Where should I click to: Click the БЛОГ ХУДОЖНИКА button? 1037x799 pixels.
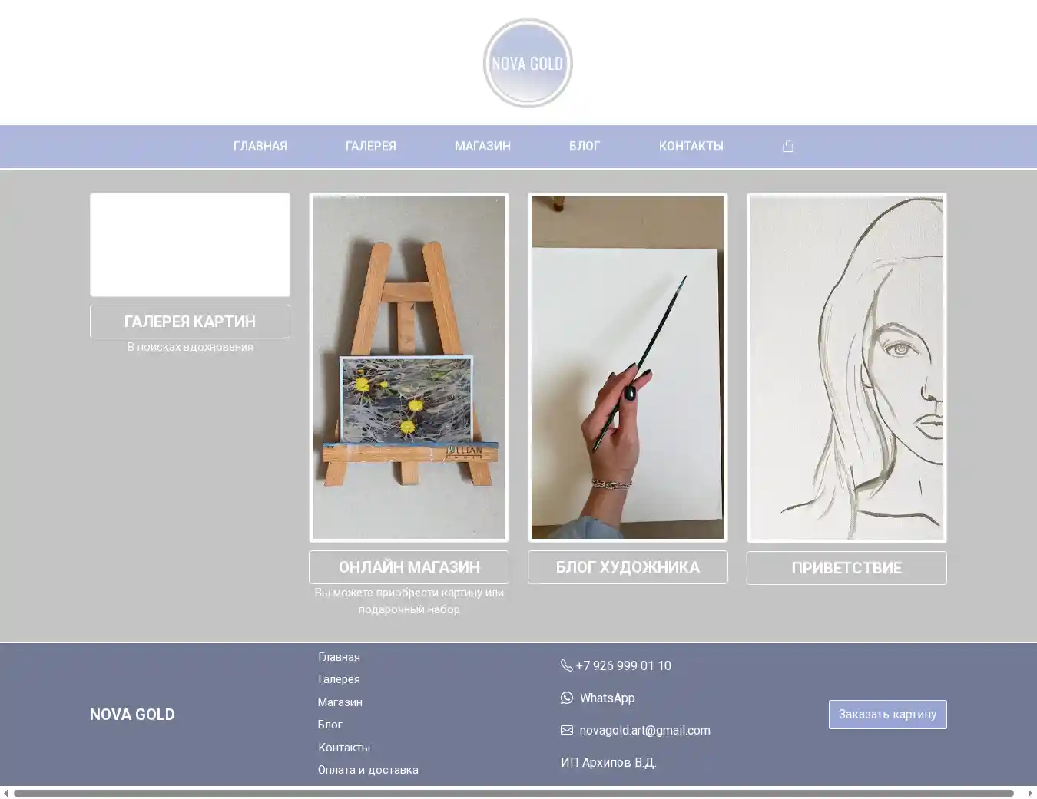628,567
